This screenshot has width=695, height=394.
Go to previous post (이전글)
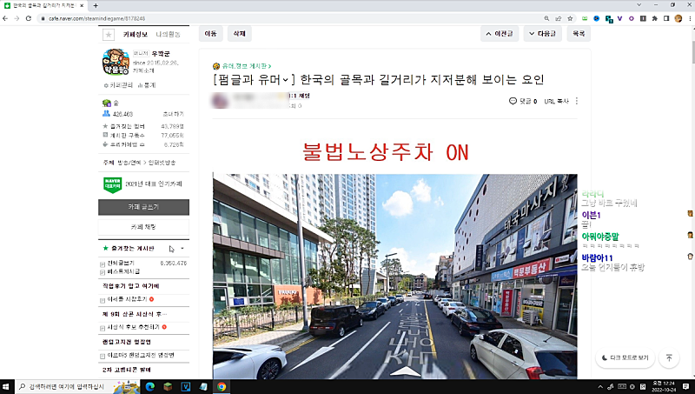pyautogui.click(x=500, y=34)
